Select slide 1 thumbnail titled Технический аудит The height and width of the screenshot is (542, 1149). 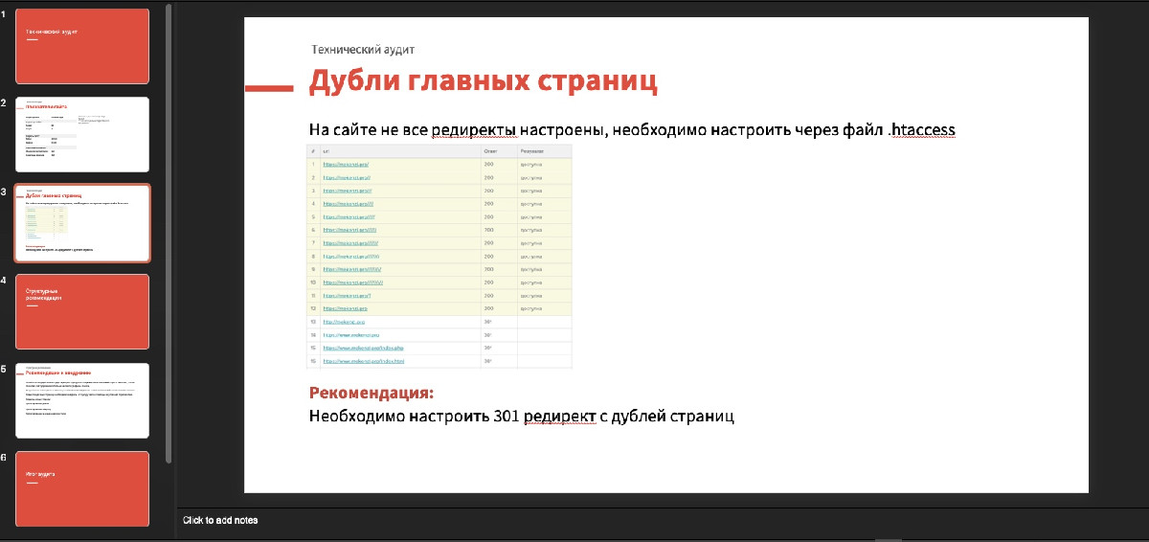pos(82,46)
